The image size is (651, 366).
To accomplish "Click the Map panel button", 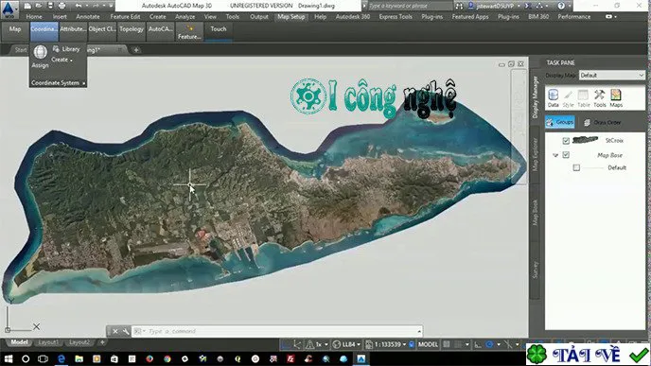I will coord(15,31).
